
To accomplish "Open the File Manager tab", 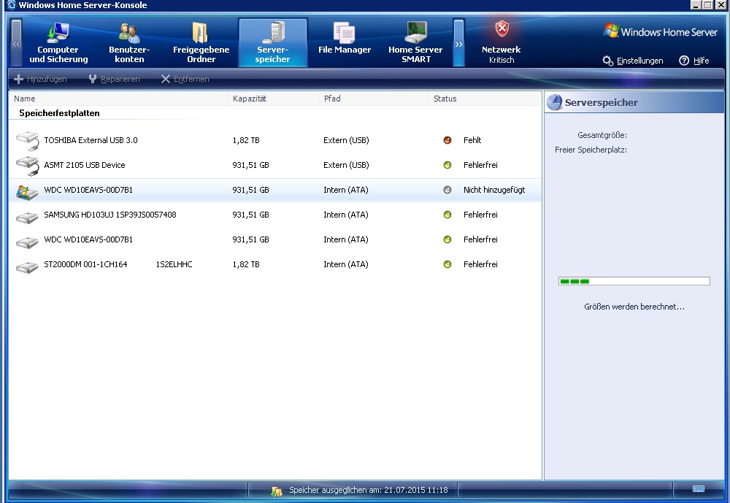I will click(345, 43).
